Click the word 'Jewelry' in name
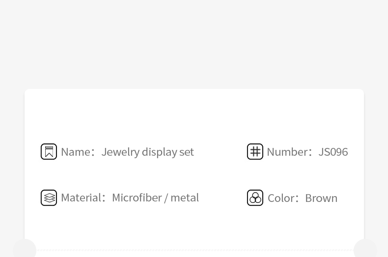Viewport: 388px width, 257px height. click(120, 152)
